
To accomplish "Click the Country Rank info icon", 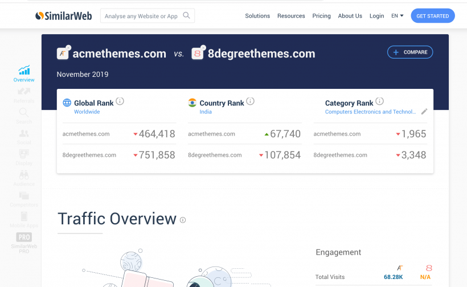I will 250,101.
